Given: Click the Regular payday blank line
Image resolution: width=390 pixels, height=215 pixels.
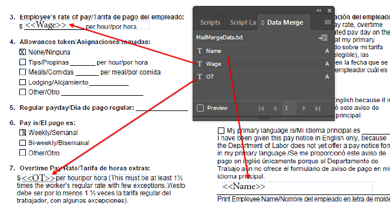Looking at the screenshot, I should [162, 110].
